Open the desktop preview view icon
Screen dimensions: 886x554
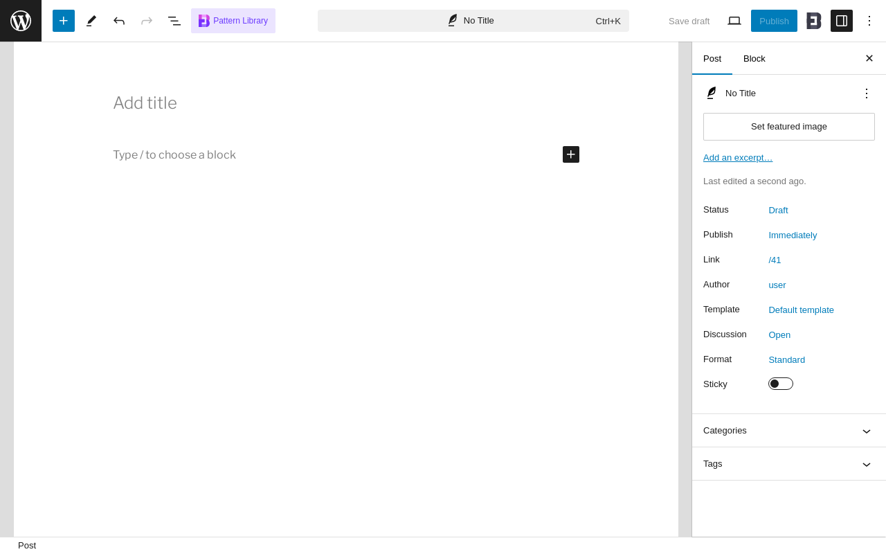734,21
